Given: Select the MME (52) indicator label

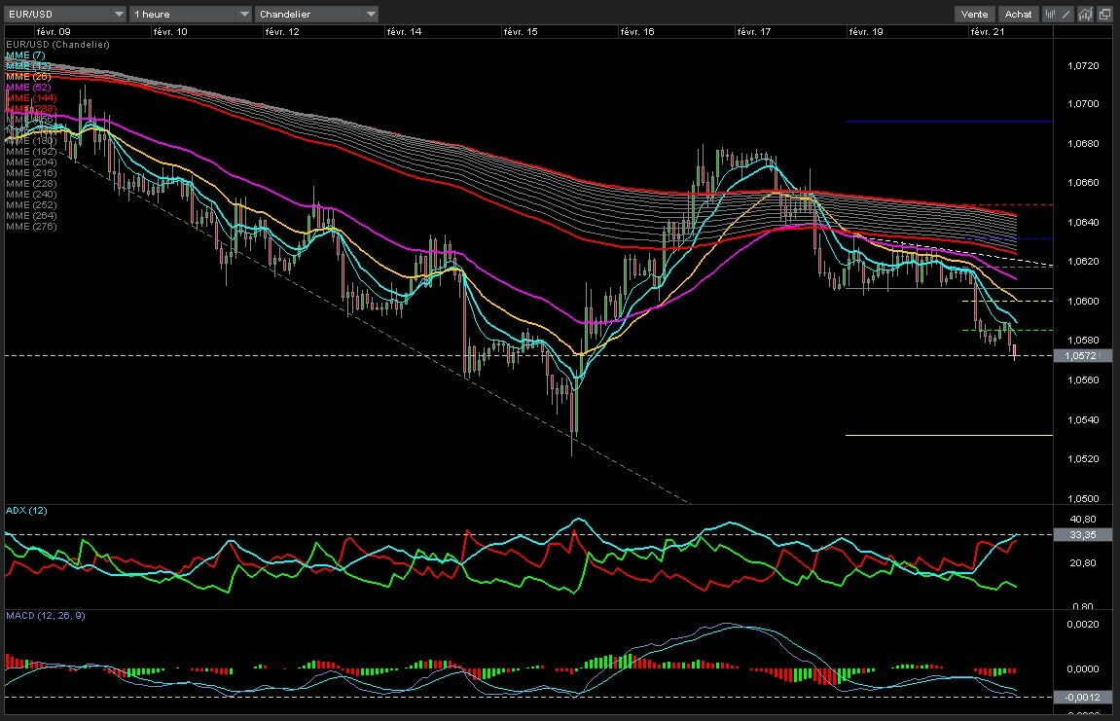Looking at the screenshot, I should click(28, 88).
